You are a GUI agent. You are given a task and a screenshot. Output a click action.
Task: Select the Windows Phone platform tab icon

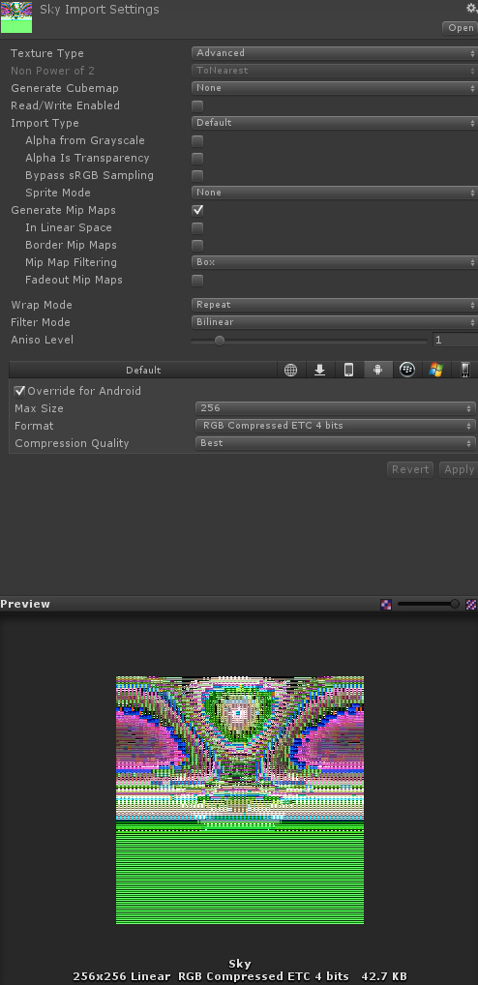coord(464,370)
